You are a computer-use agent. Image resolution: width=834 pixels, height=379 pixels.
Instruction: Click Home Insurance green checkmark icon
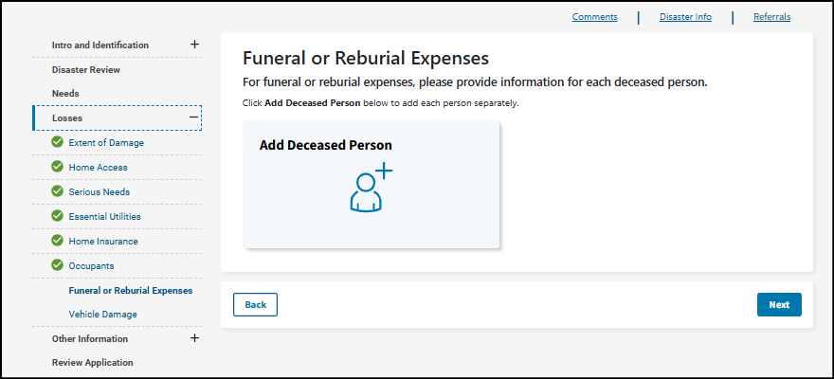(x=57, y=241)
